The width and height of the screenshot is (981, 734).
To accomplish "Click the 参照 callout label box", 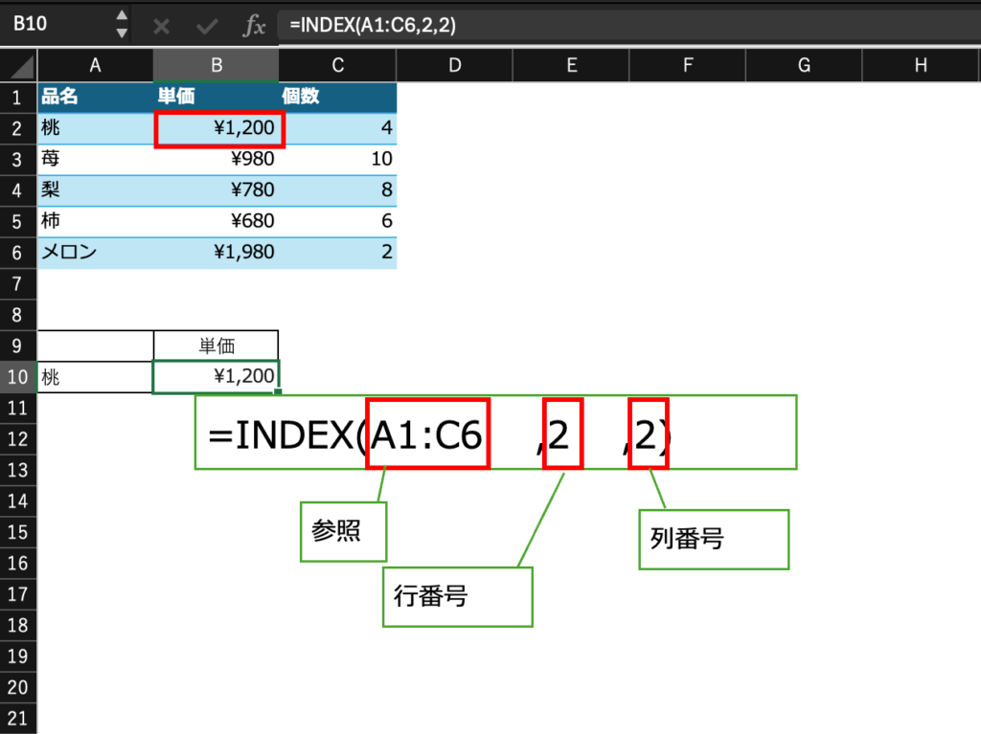I will [x=344, y=531].
